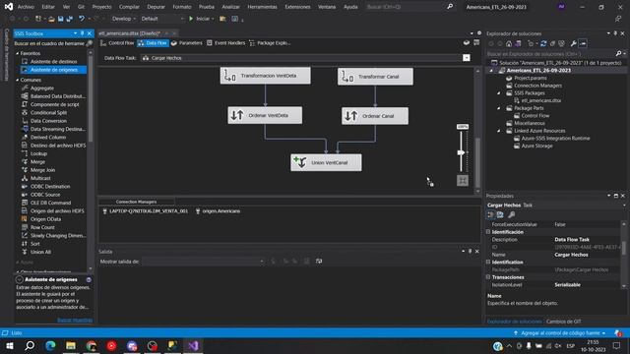Click the Name property value Cargar Hechos
The image size is (630, 354).
[571, 255]
